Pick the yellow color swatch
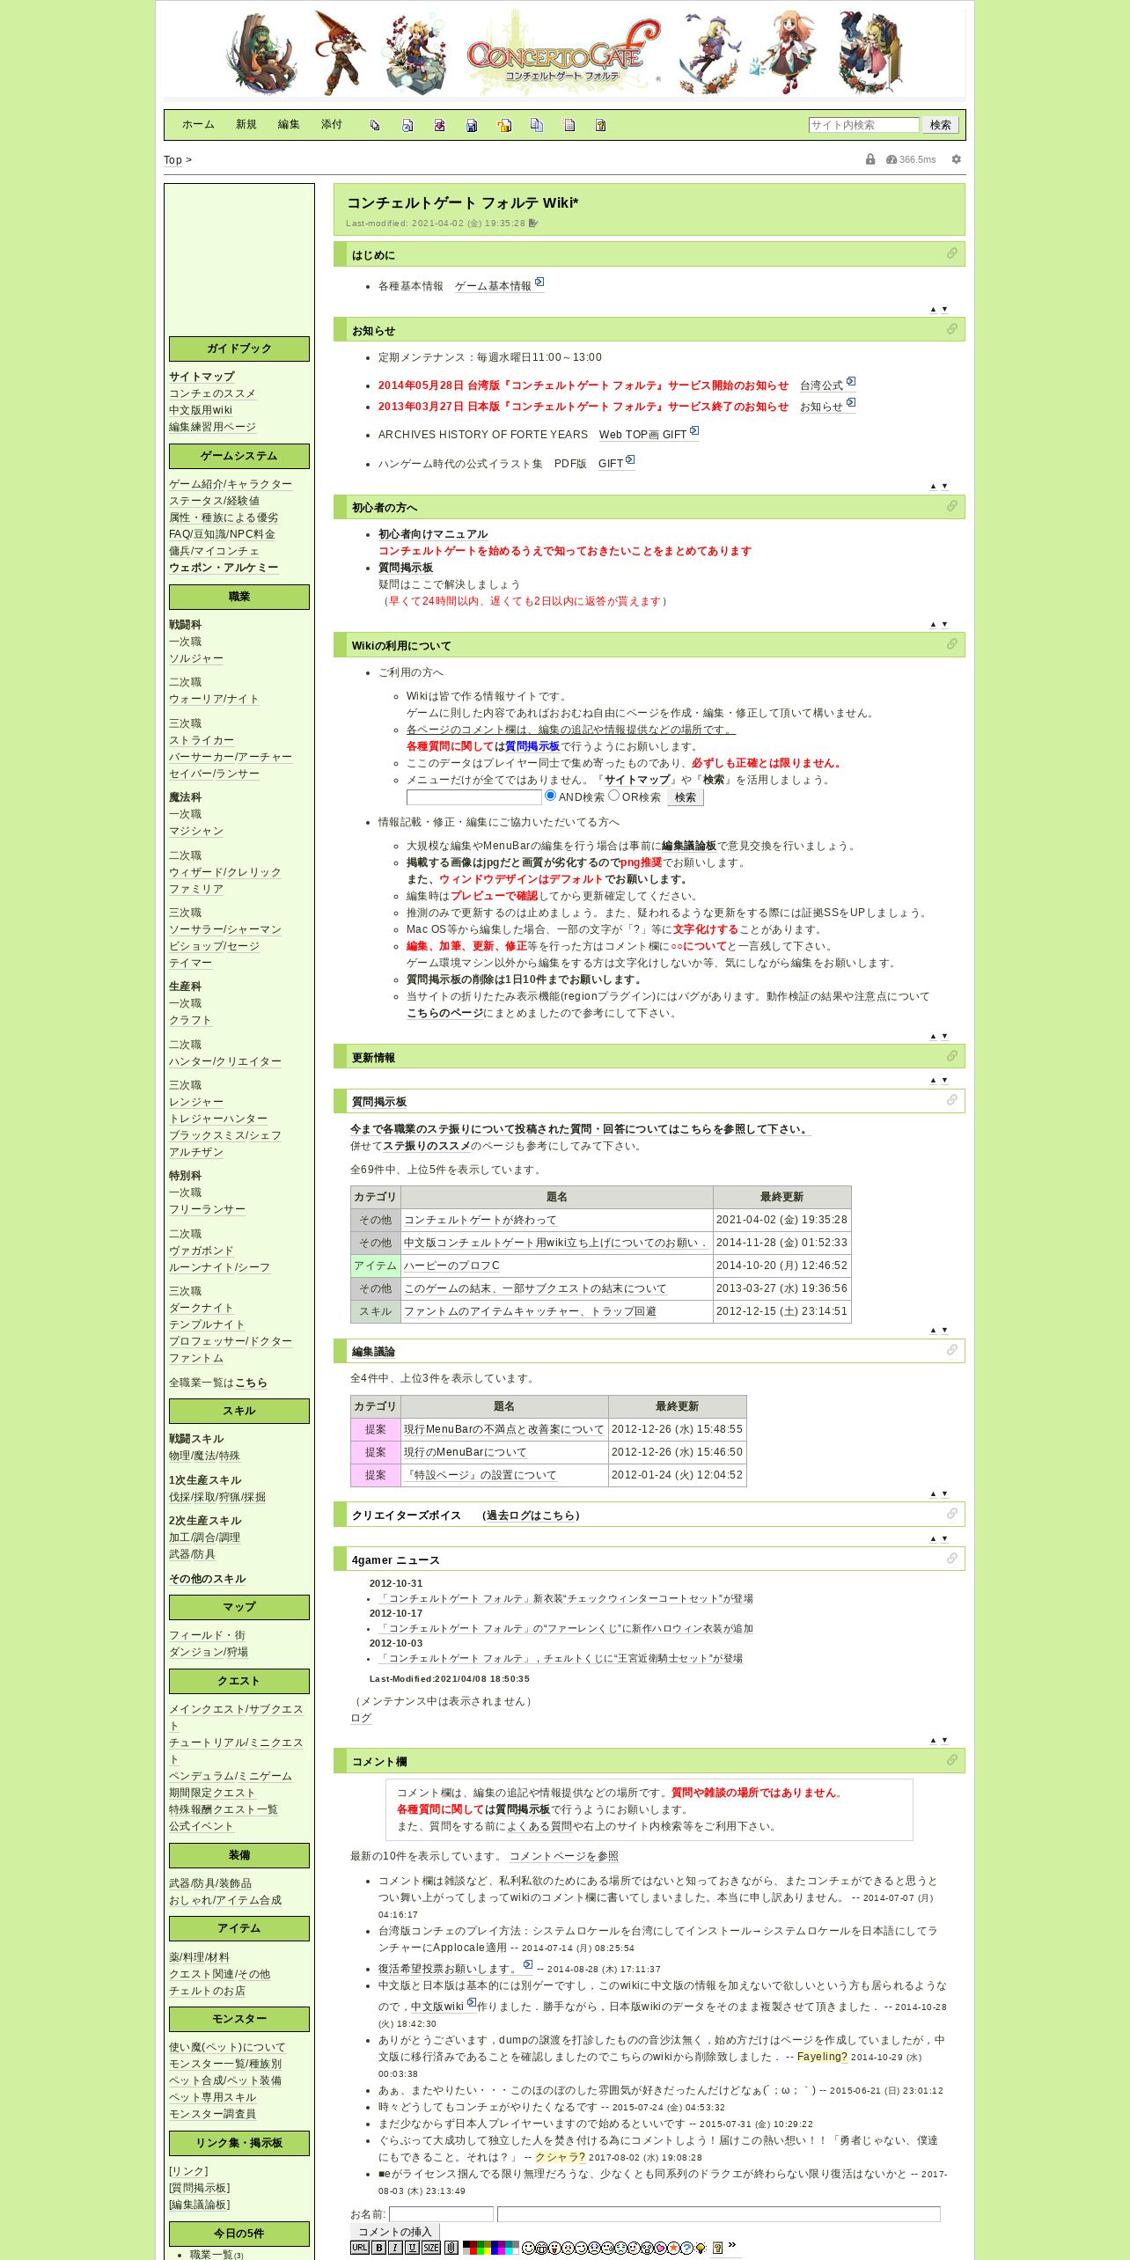Screen dimensions: 1130x2260 tap(488, 2250)
